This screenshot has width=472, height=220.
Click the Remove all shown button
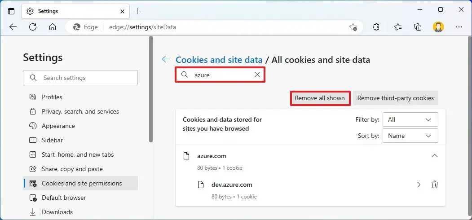[320, 98]
